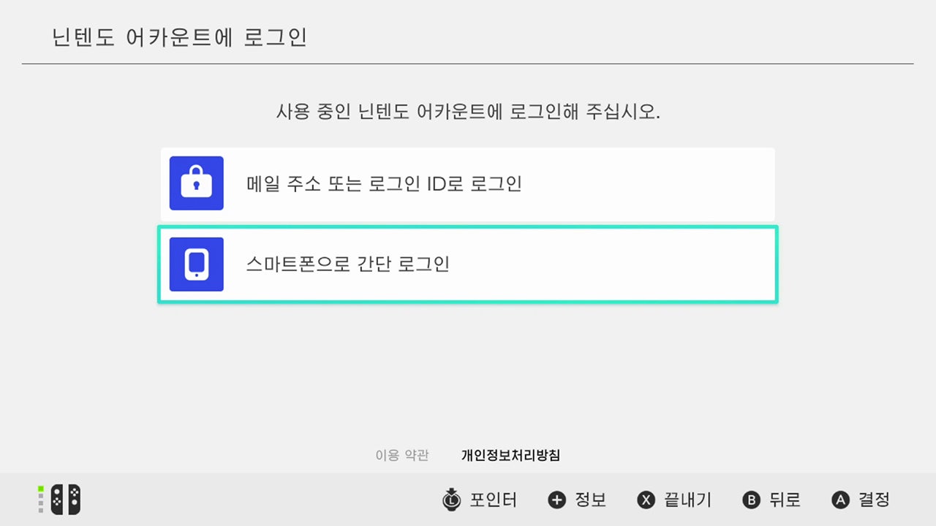The width and height of the screenshot is (936, 526).
Task: Click the blue lock icon
Action: tap(196, 183)
